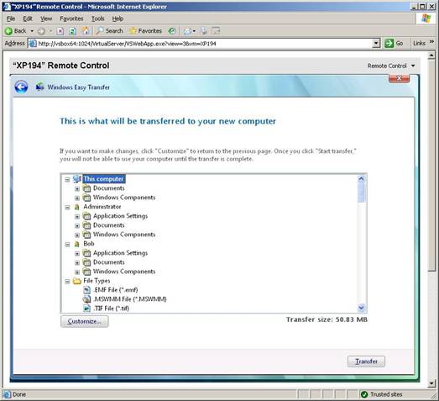Select Windows Components under Bob
Screen dimensions: 439x401
(x=124, y=272)
